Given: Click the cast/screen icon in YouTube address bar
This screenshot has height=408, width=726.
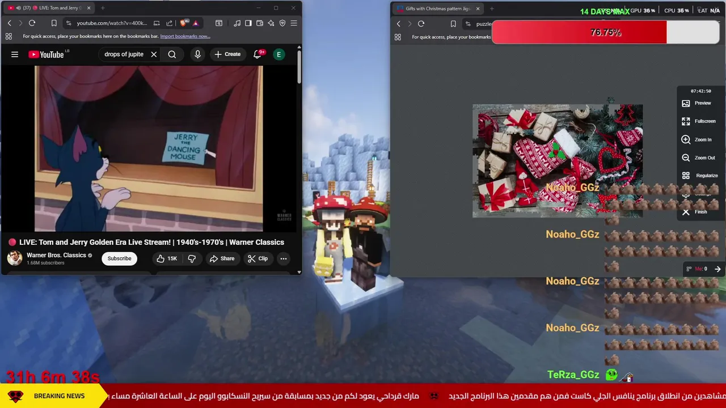Looking at the screenshot, I should [157, 23].
